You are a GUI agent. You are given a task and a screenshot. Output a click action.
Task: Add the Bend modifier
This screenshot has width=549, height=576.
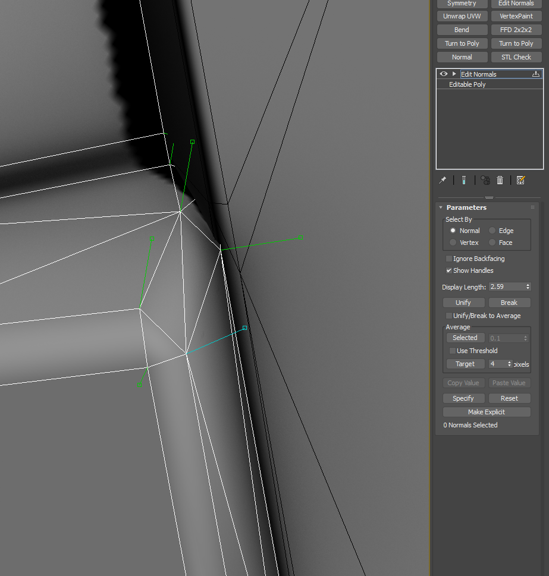point(462,30)
